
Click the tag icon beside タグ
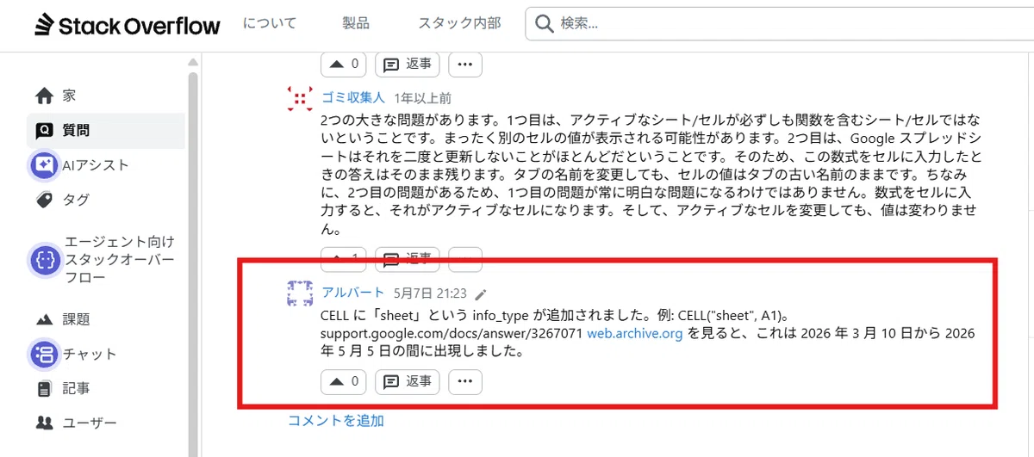coord(44,200)
